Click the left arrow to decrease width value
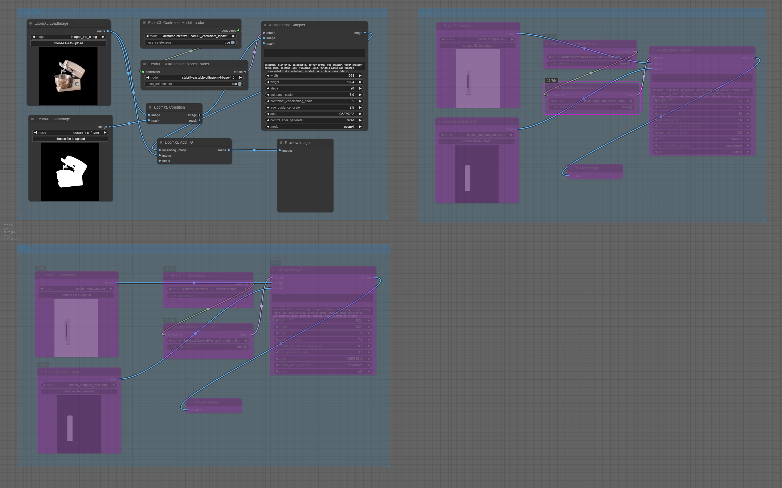Screen dimensions: 782x488 (268, 75)
